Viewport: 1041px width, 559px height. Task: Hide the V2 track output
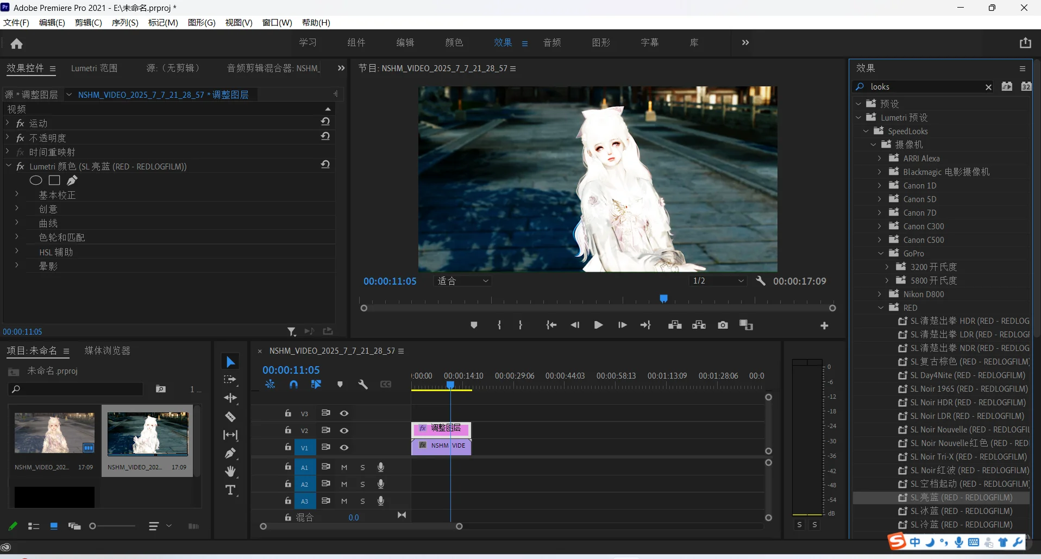click(x=344, y=430)
